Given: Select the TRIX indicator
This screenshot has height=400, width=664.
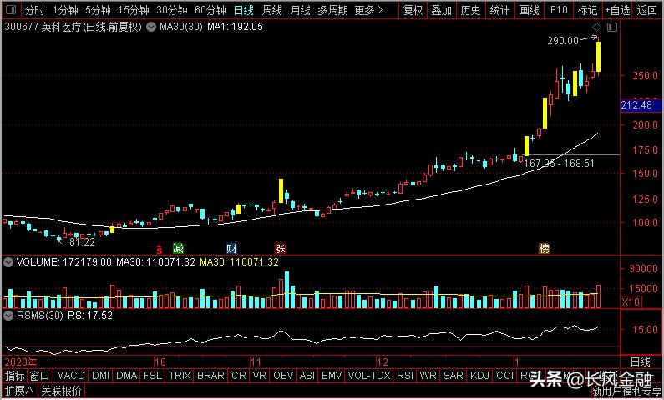Looking at the screenshot, I should pos(180,376).
